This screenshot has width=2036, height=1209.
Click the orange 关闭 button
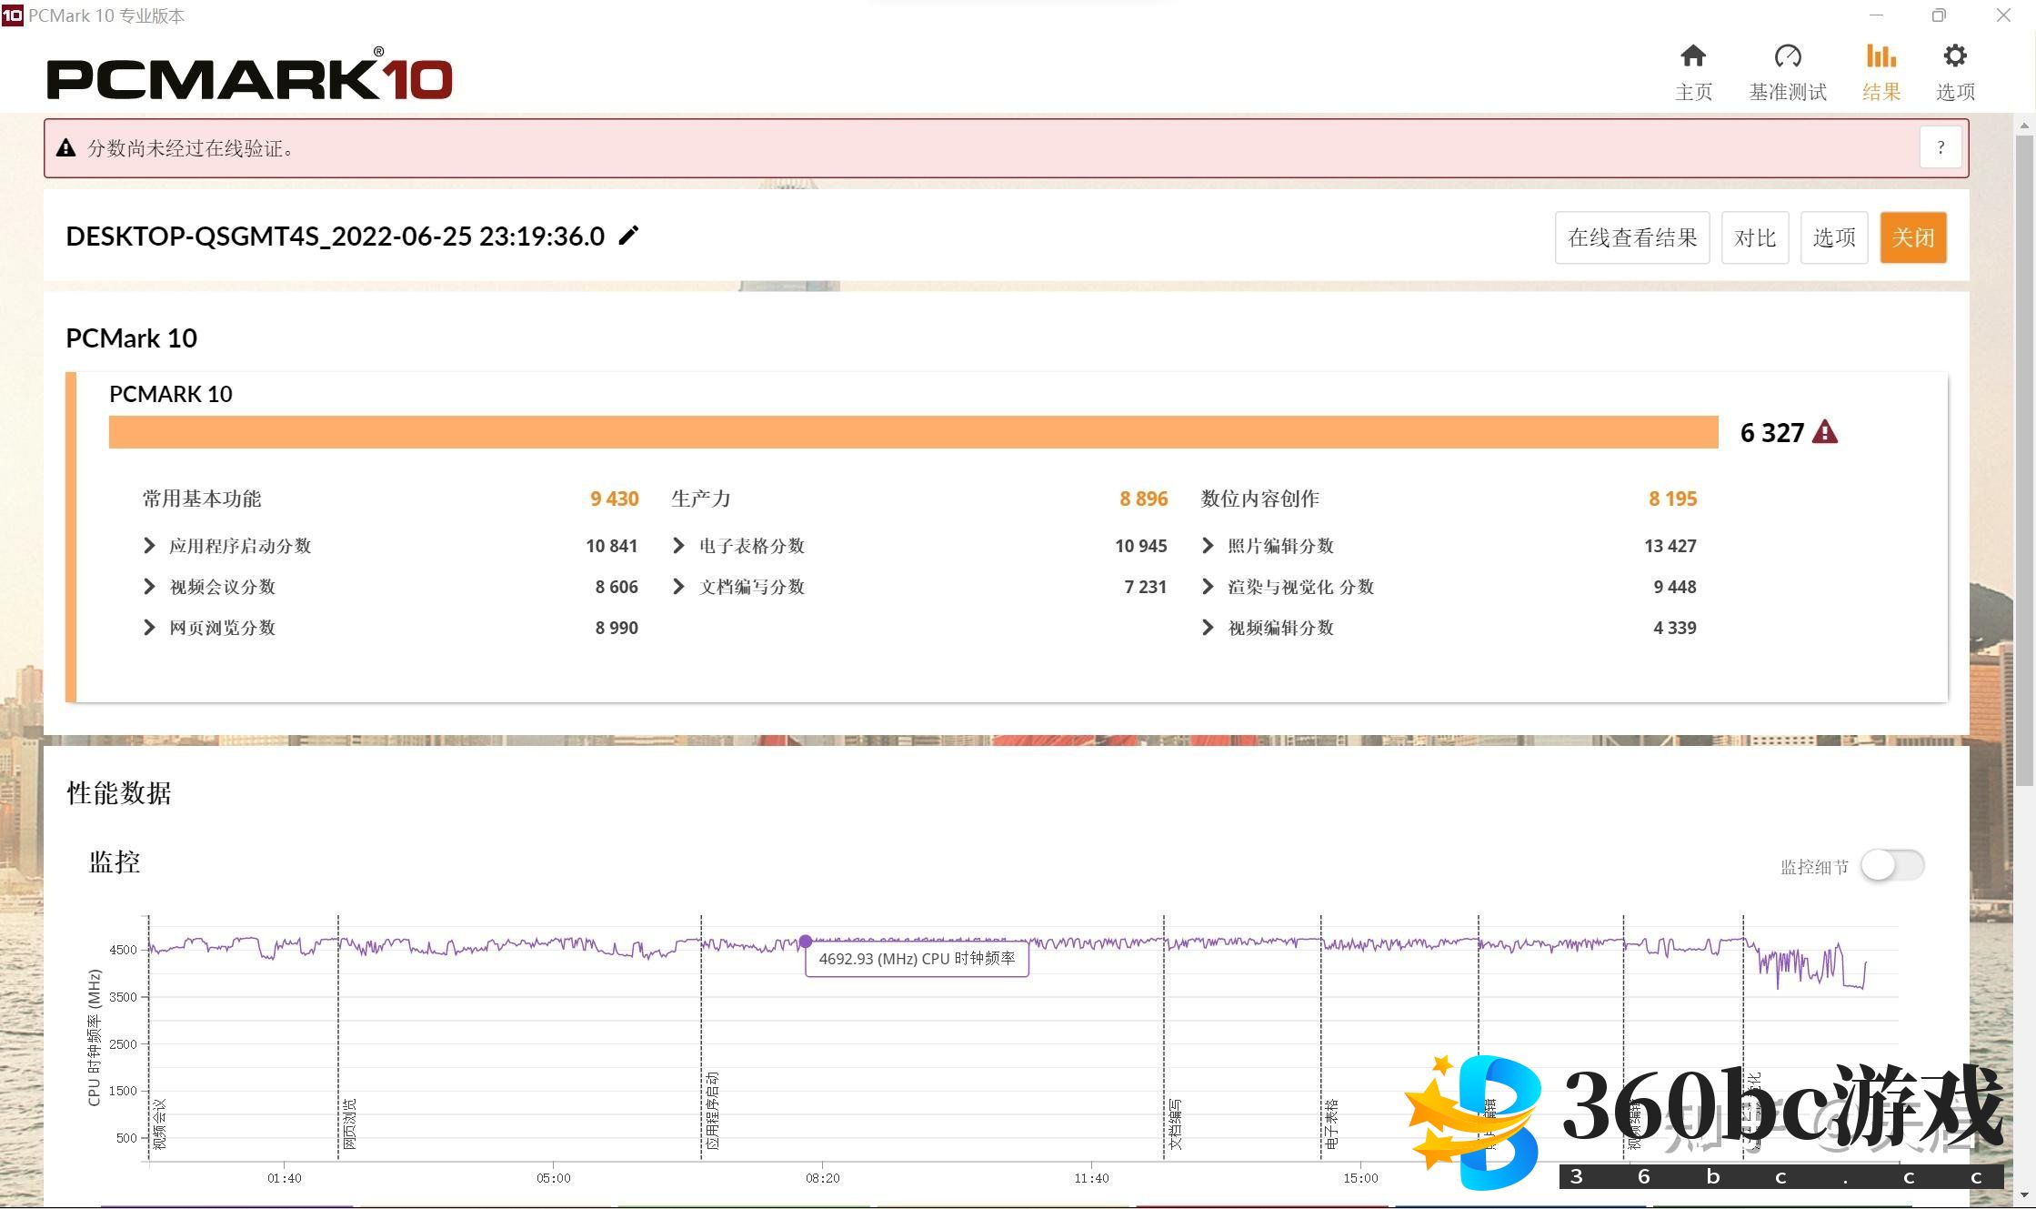click(1912, 238)
